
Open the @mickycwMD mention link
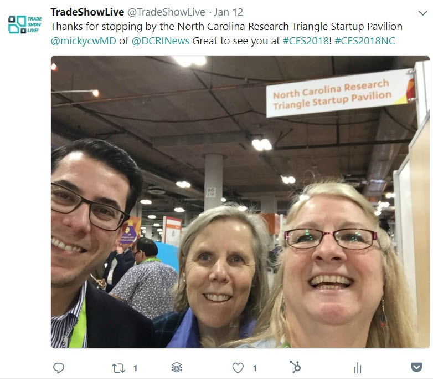84,41
